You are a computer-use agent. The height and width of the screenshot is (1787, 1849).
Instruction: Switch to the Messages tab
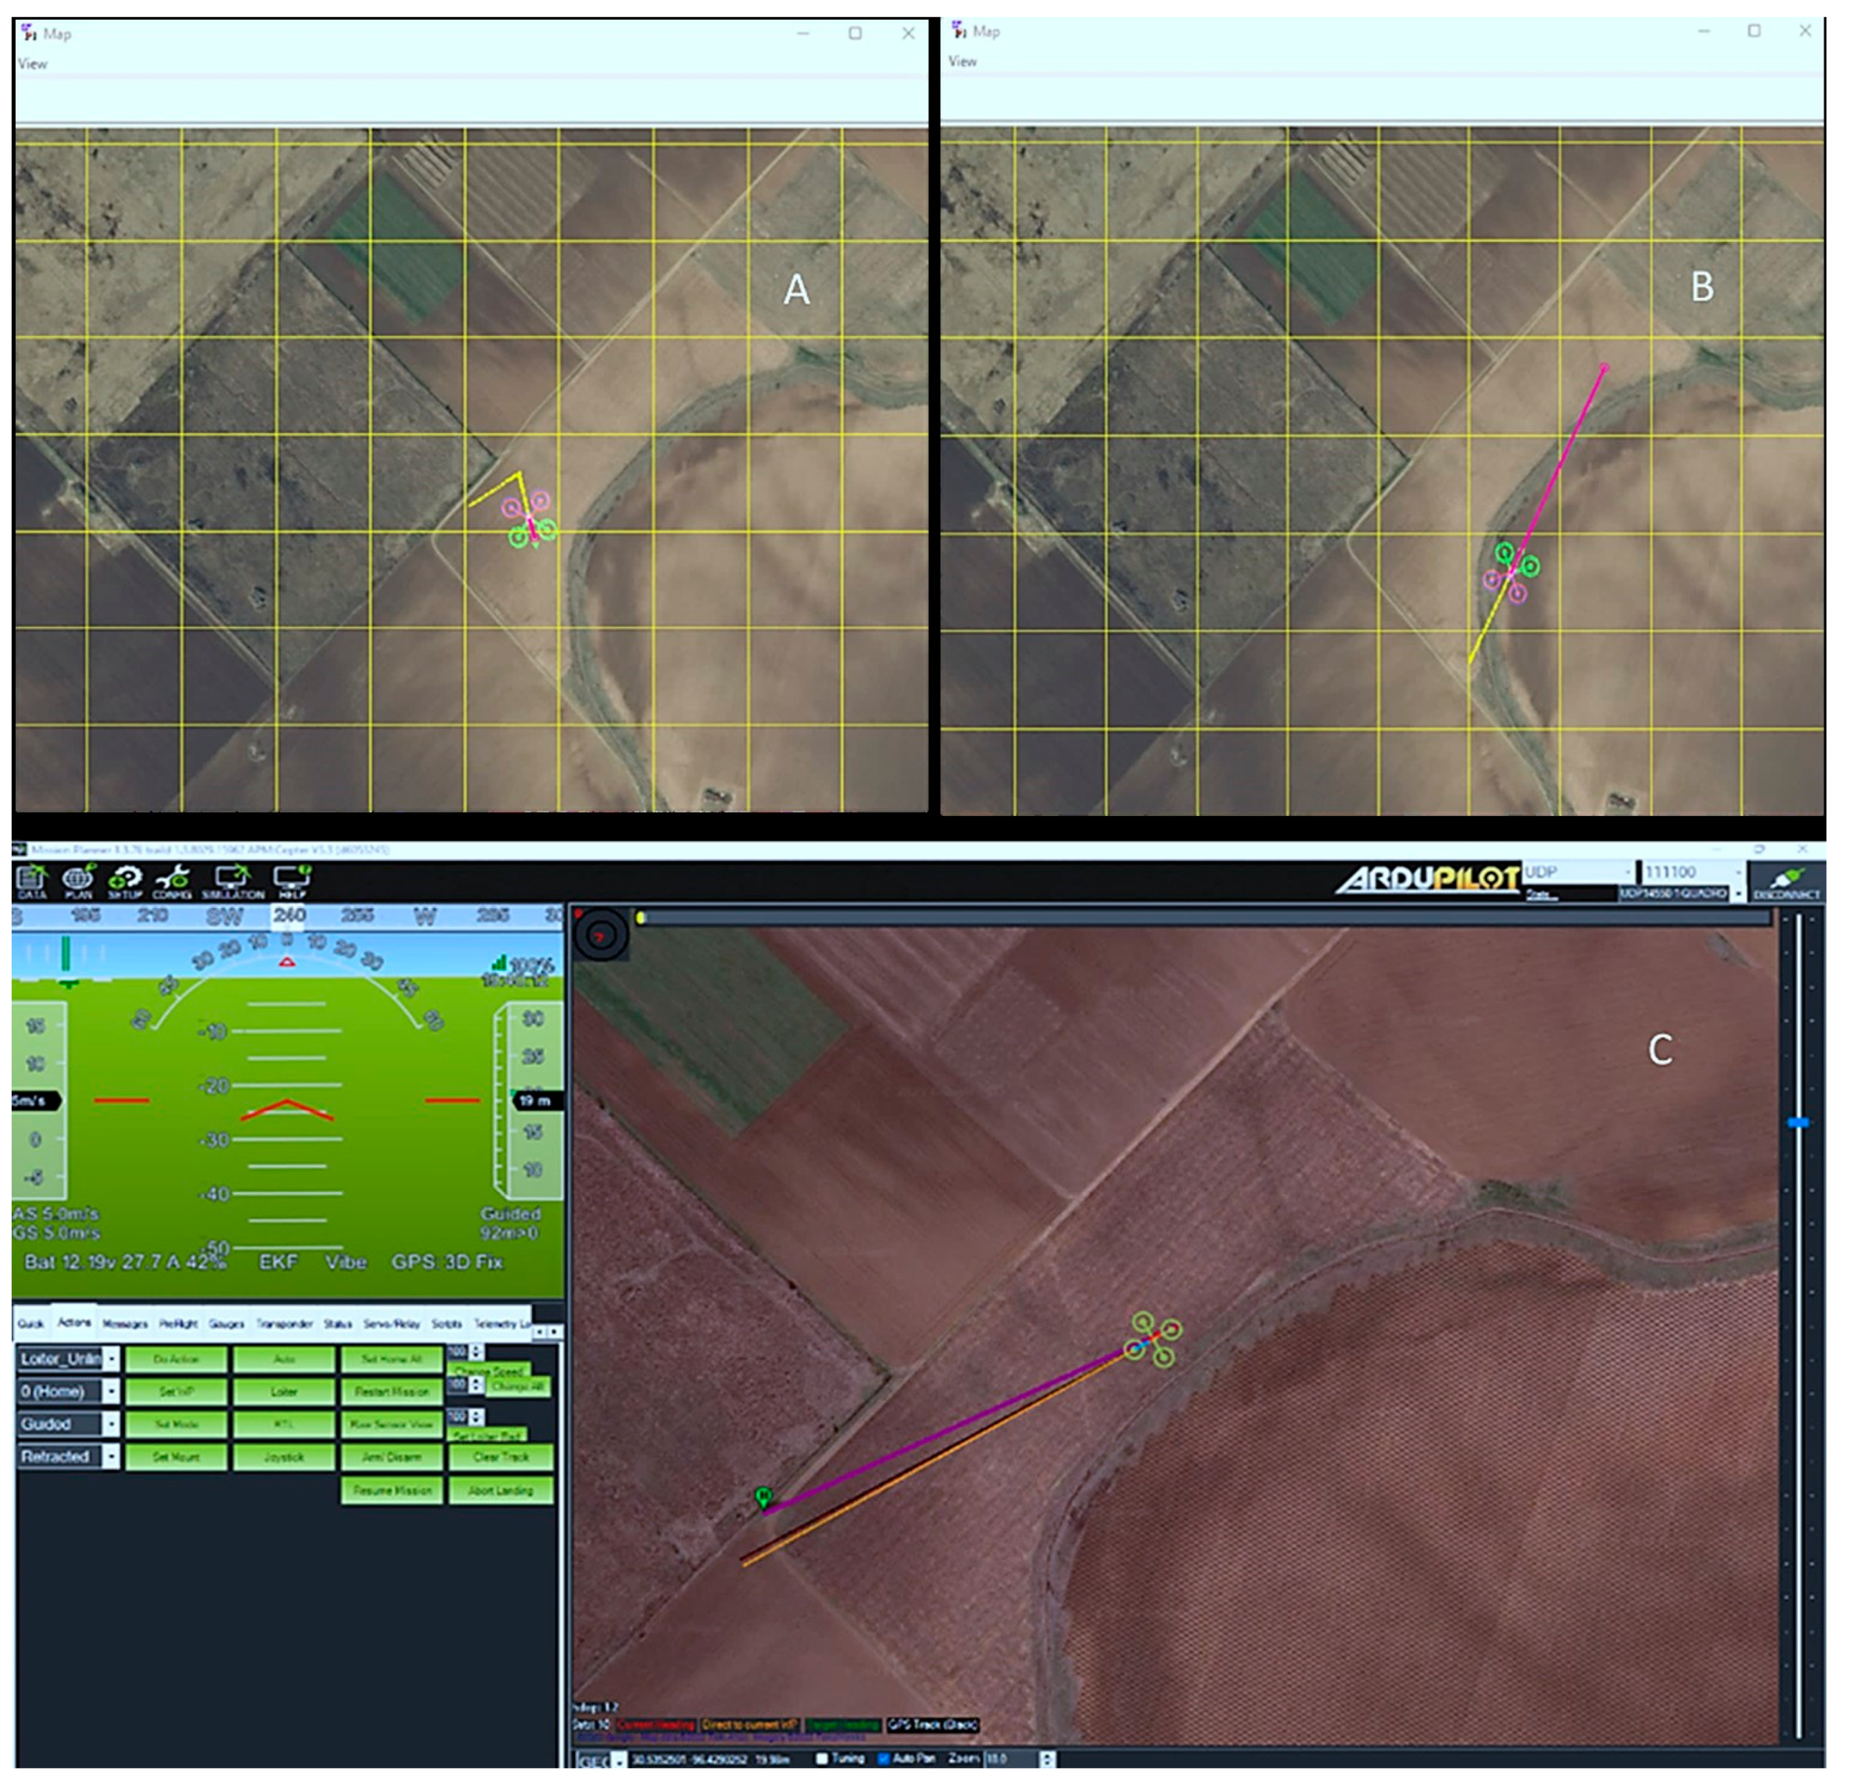coord(125,1324)
